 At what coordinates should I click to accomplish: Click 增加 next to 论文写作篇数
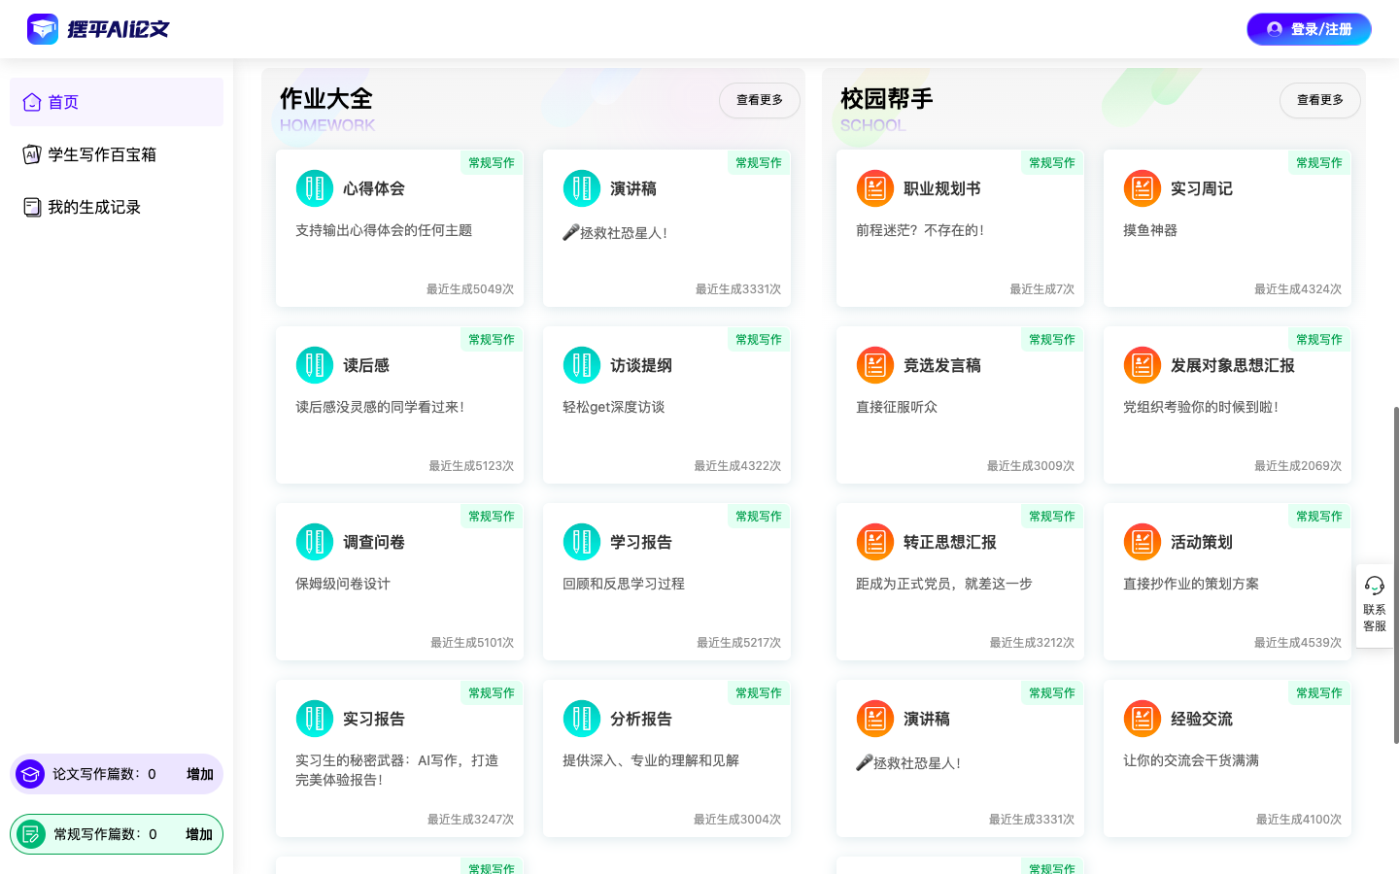tap(200, 774)
